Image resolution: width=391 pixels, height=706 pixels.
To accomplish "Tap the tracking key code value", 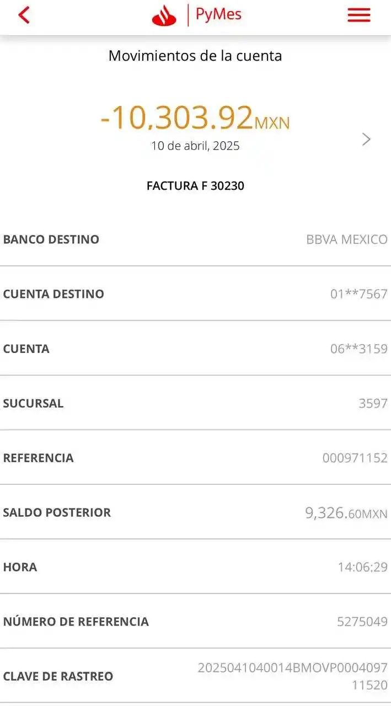I will pos(292,676).
